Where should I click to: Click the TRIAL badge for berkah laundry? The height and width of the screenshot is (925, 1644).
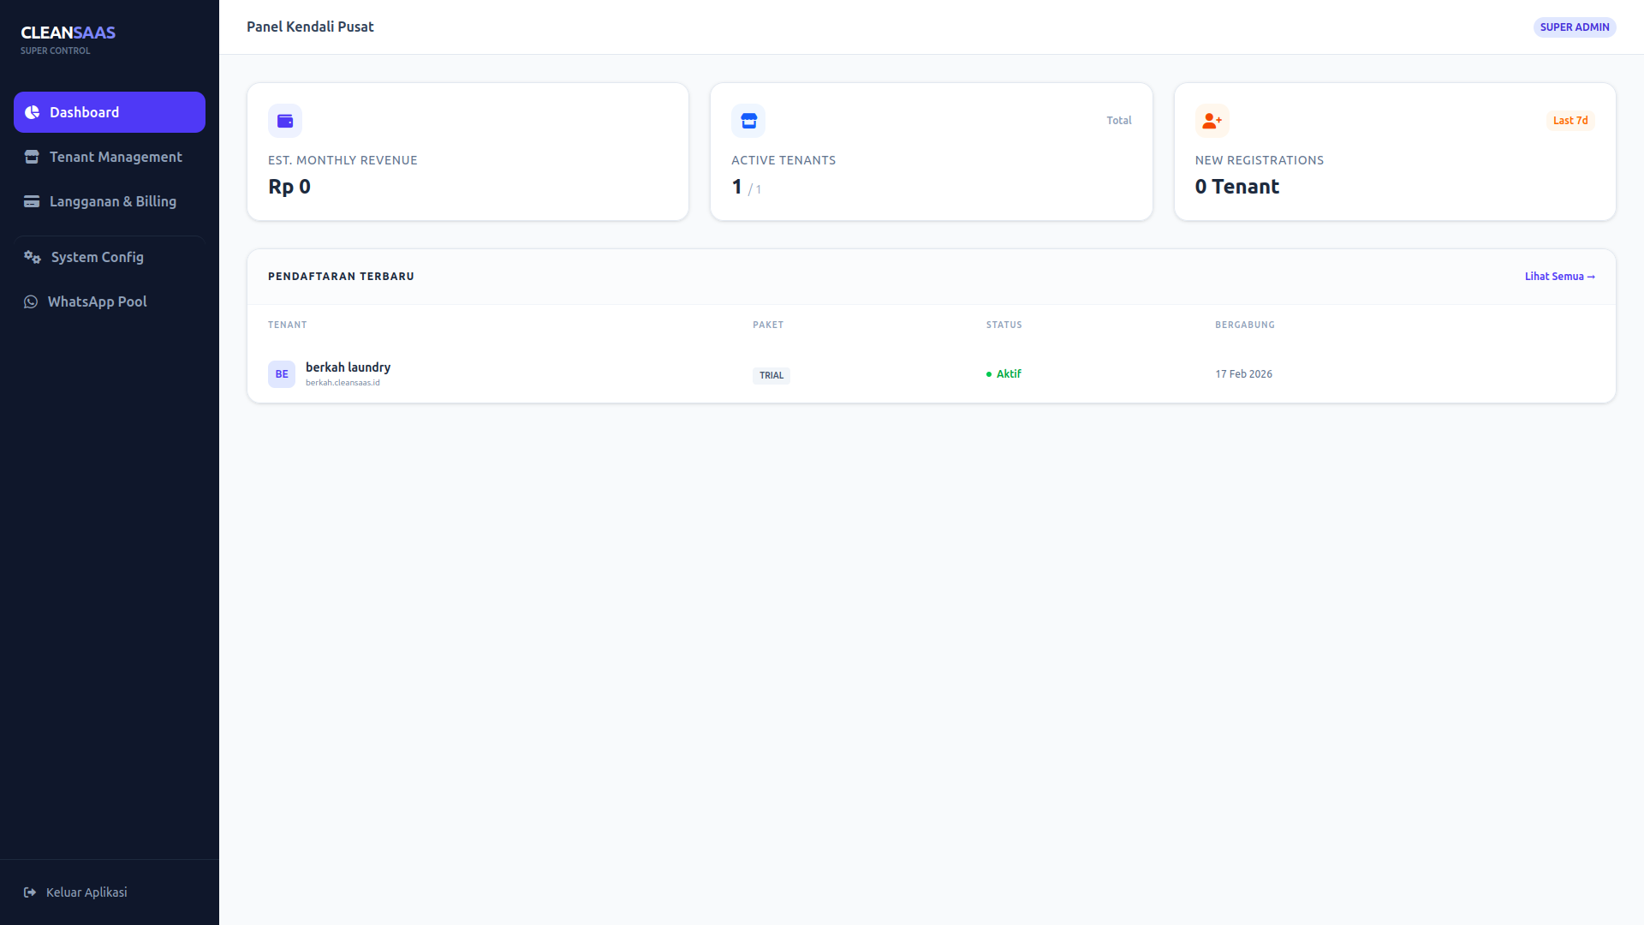click(771, 375)
